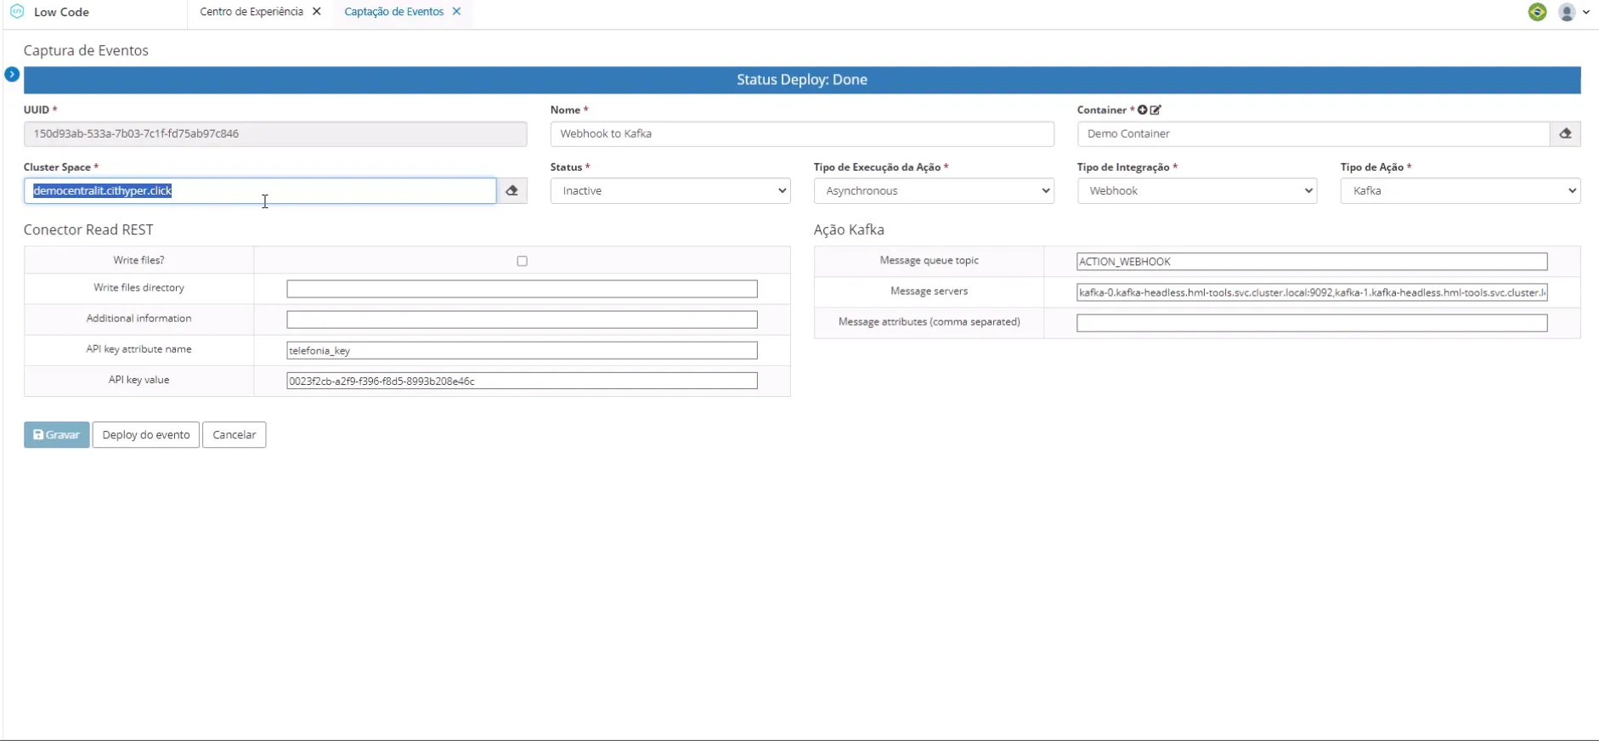This screenshot has height=741, width=1599.
Task: Click the Gravar save button
Action: point(56,435)
